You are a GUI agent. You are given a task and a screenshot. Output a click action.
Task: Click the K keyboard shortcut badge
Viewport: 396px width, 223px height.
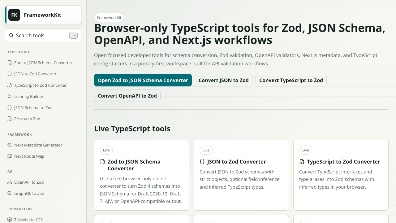tap(73, 35)
